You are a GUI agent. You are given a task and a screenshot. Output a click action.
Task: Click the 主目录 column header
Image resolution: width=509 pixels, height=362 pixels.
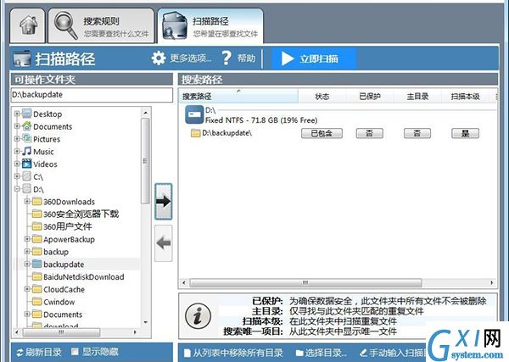(417, 97)
